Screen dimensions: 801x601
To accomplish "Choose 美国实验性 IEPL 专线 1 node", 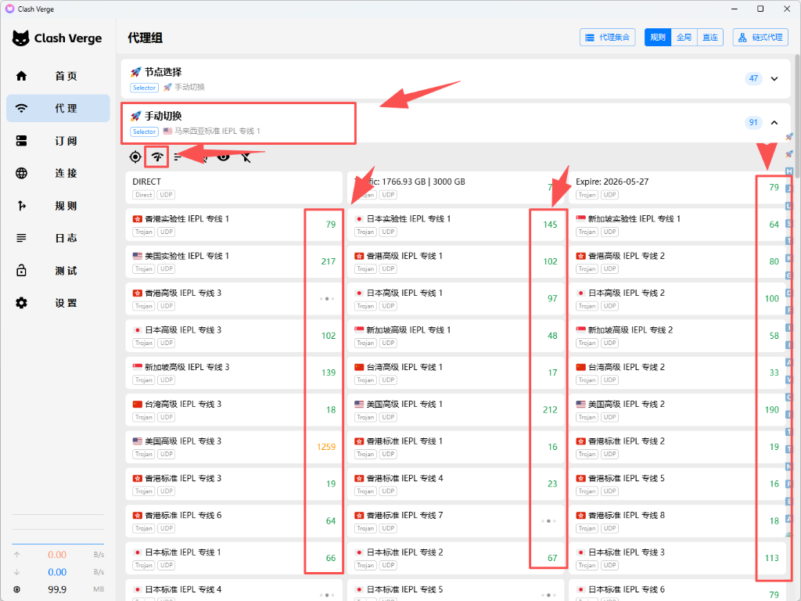I will coord(234,261).
